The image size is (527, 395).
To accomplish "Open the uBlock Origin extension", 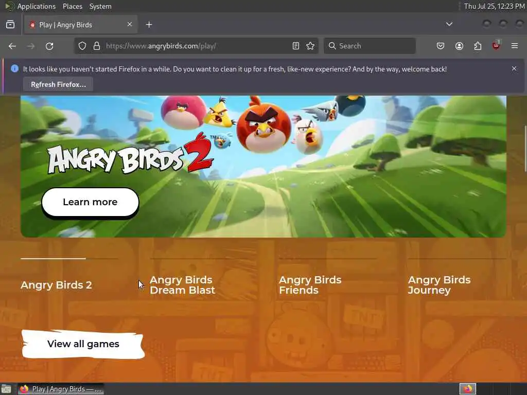I will tap(496, 45).
